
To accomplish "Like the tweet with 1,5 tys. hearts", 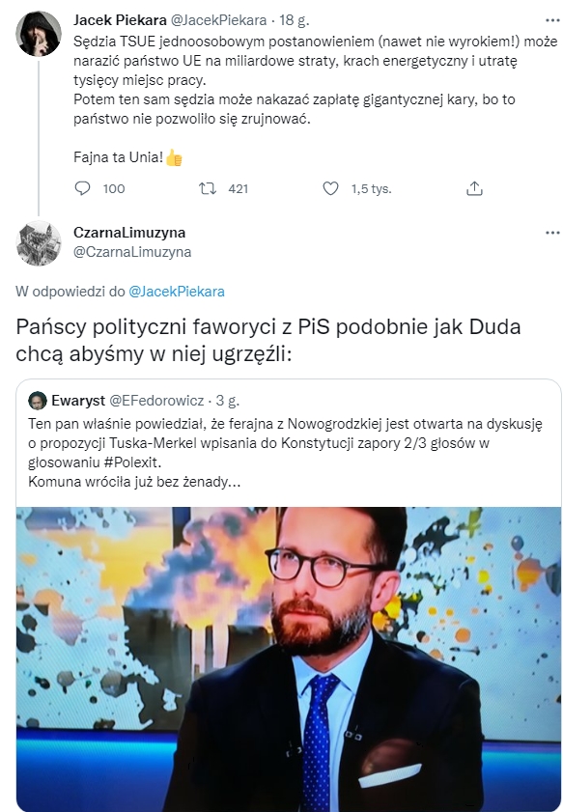I will 330,188.
